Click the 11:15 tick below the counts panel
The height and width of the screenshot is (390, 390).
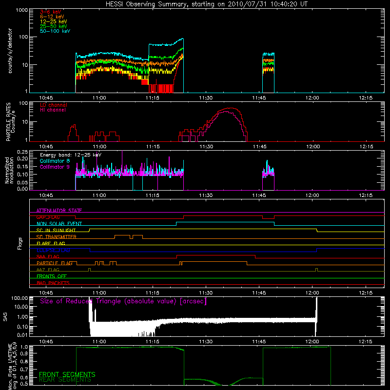point(153,98)
